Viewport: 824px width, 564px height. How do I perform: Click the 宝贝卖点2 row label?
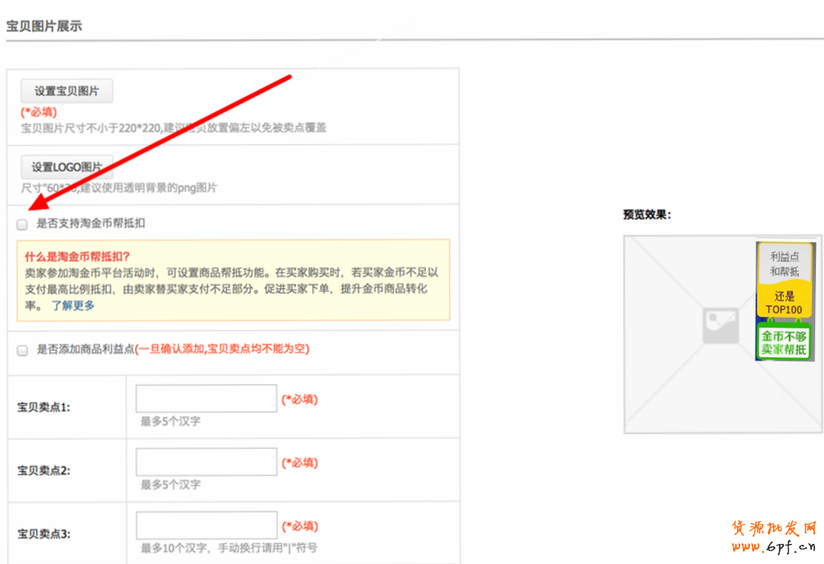coord(43,471)
